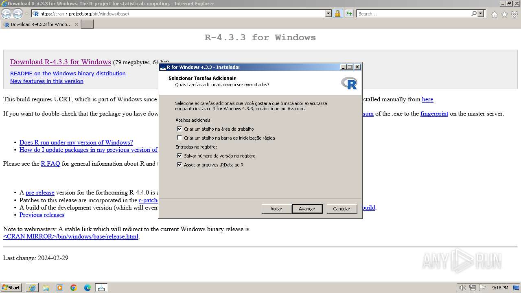Launch Google Chrome from taskbar
This screenshot has width=521, height=293.
[x=74, y=288]
